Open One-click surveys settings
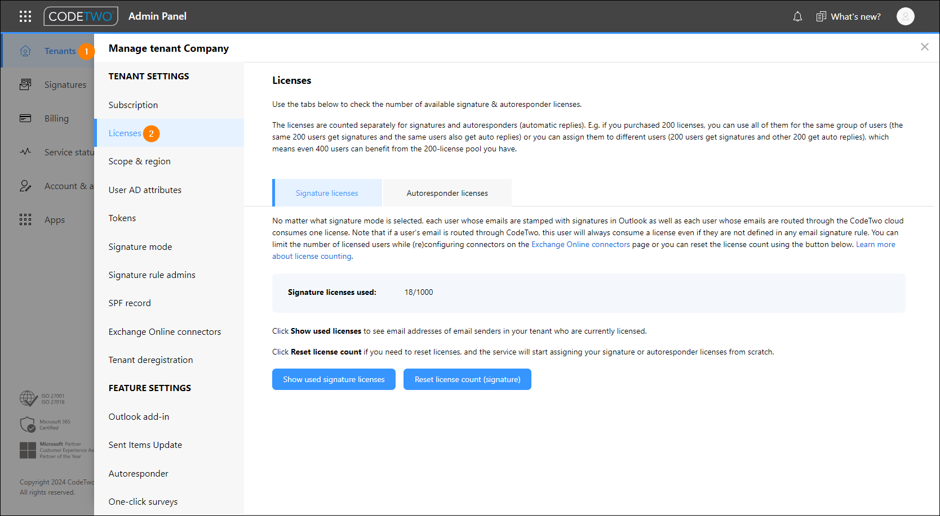Screen dimensions: 940x516 point(143,501)
